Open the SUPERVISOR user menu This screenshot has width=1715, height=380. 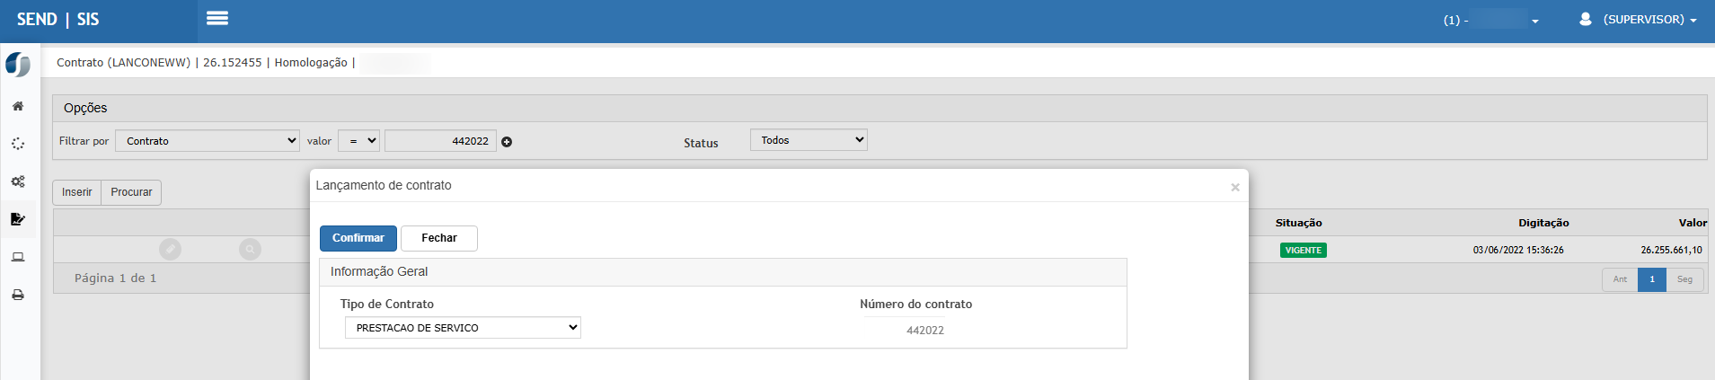click(x=1649, y=19)
